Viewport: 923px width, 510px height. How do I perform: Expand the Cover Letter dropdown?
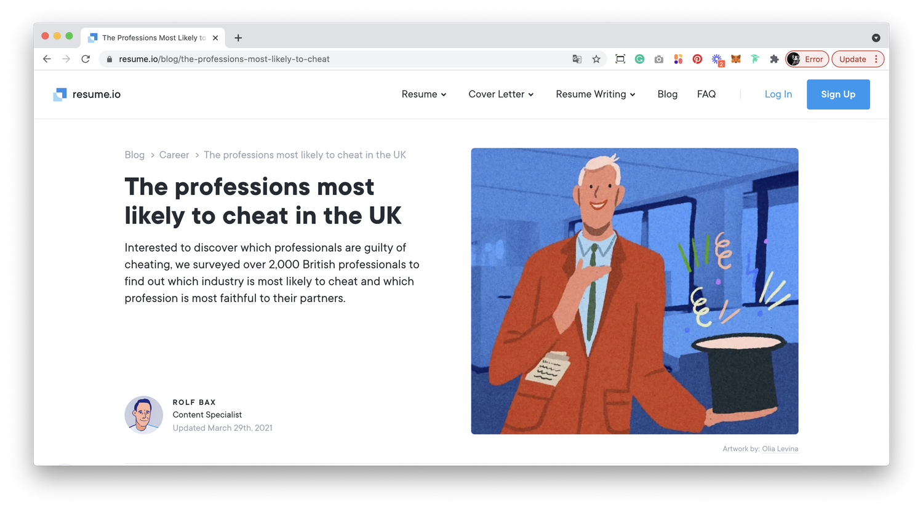pyautogui.click(x=501, y=94)
